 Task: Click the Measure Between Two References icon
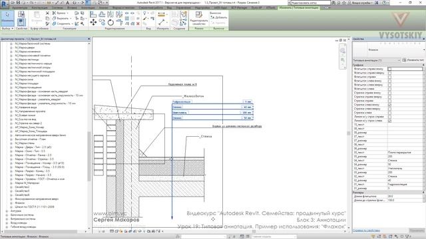(161, 23)
